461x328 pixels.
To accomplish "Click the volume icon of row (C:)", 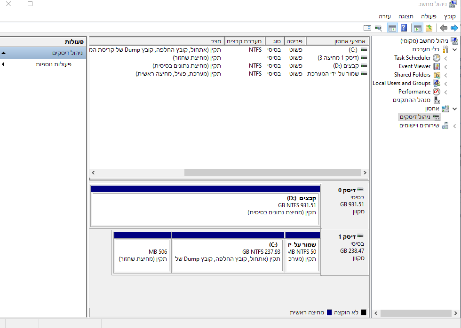I will [364, 50].
